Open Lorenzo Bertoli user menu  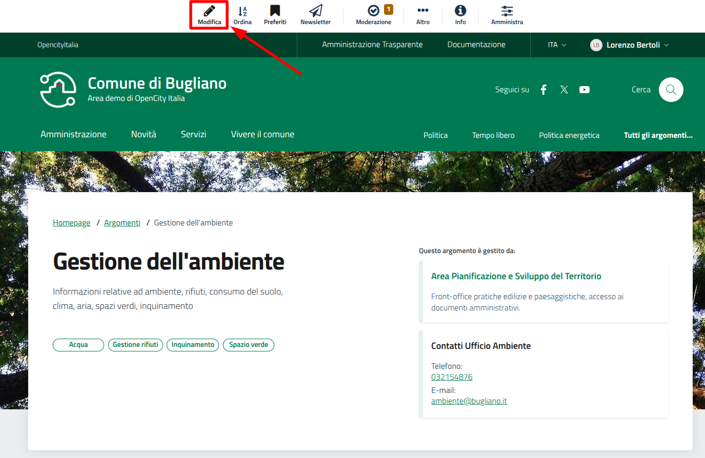[x=630, y=45]
